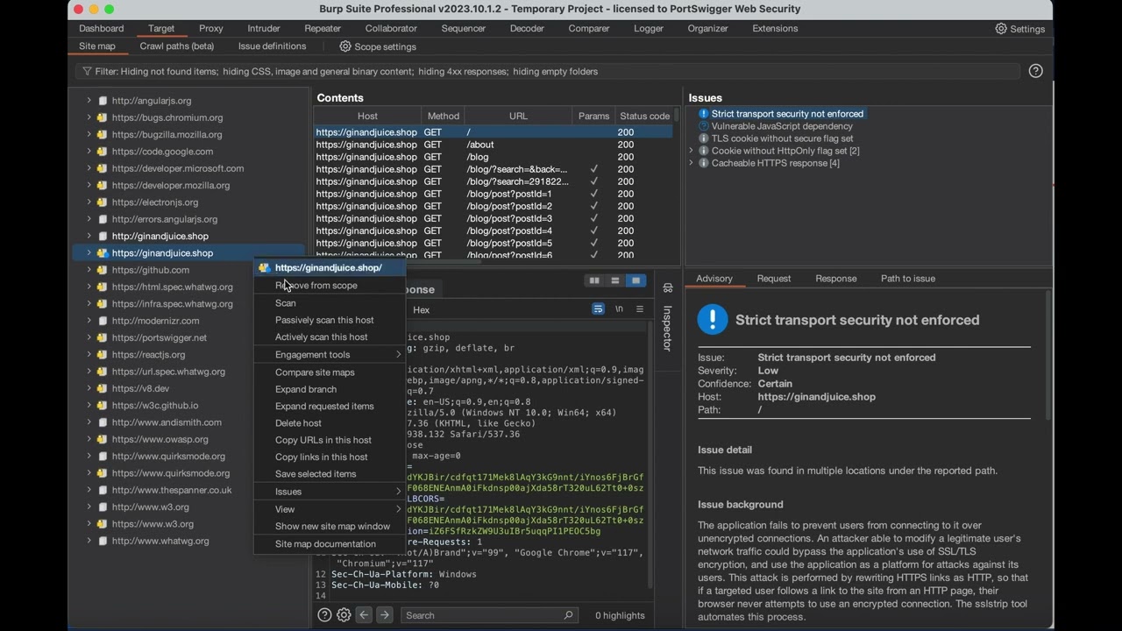The width and height of the screenshot is (1122, 631).
Task: Select the /blog/post?postId=3 row
Action: point(494,218)
